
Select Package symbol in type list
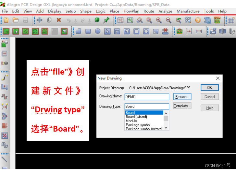coord(144,125)
